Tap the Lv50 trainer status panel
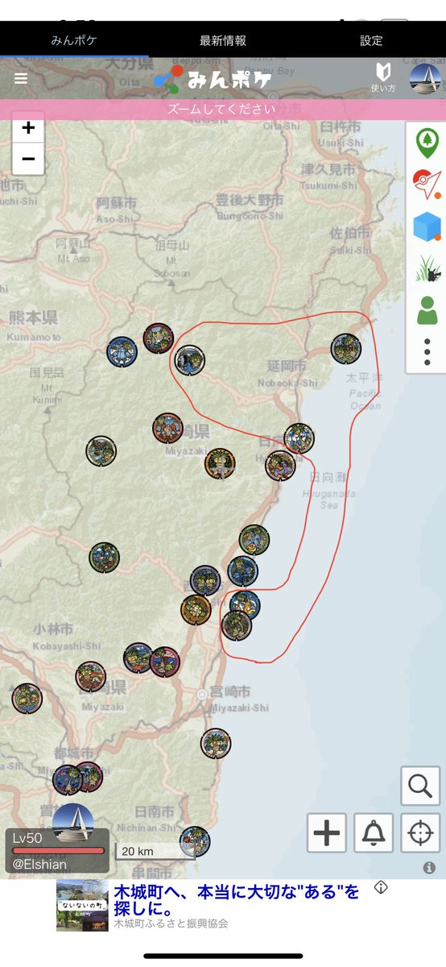The width and height of the screenshot is (446, 967). pos(57,851)
